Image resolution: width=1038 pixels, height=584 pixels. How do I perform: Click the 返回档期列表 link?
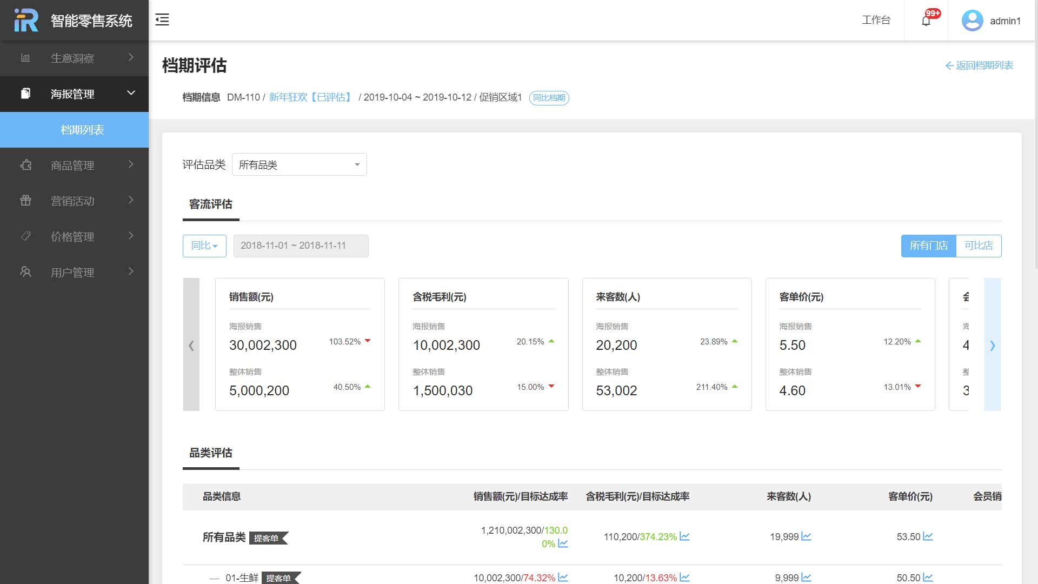click(x=979, y=65)
